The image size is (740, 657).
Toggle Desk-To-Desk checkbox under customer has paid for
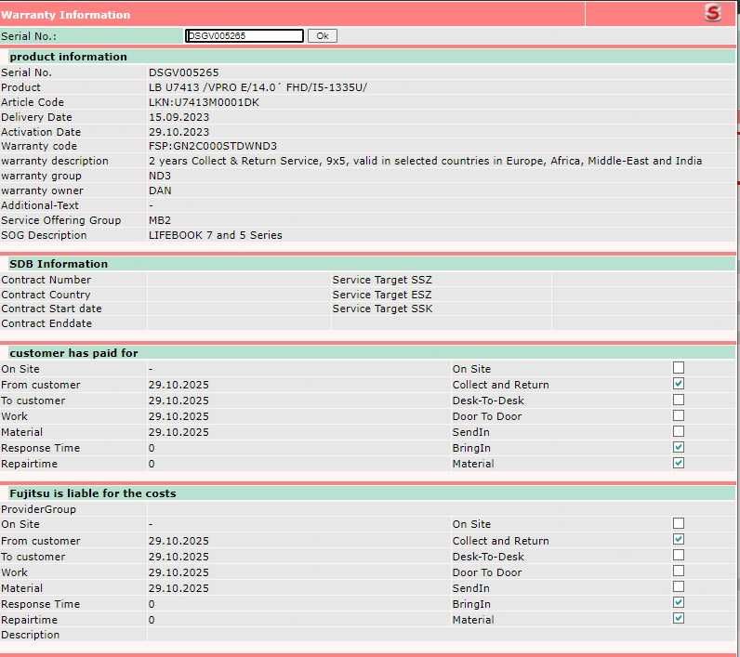(x=678, y=400)
